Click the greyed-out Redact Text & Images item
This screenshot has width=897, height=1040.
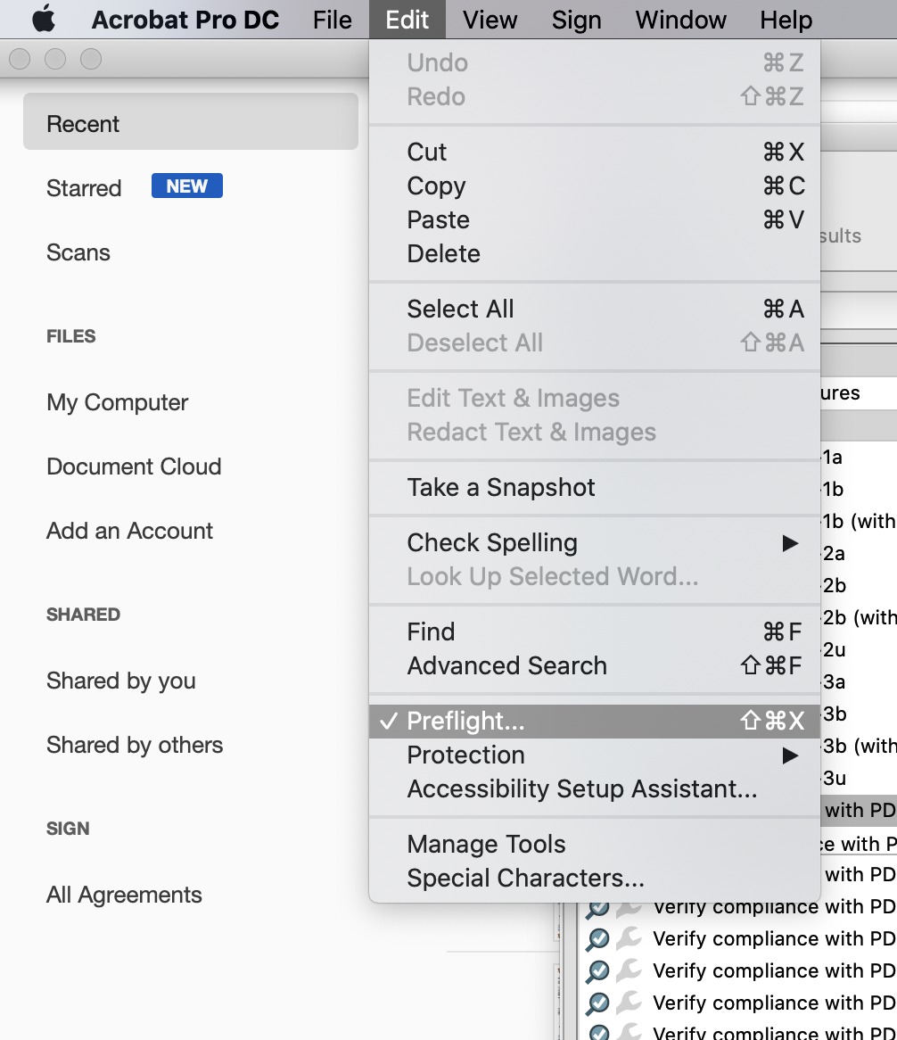tap(595, 432)
